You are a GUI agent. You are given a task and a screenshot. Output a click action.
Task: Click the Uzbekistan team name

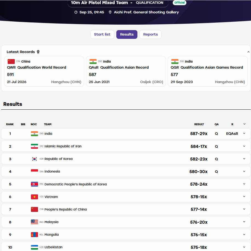click(x=53, y=247)
